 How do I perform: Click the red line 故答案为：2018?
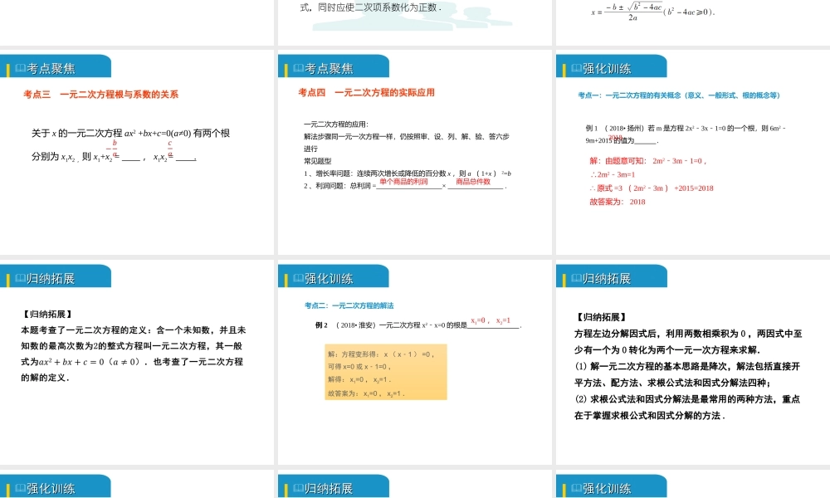[618, 202]
